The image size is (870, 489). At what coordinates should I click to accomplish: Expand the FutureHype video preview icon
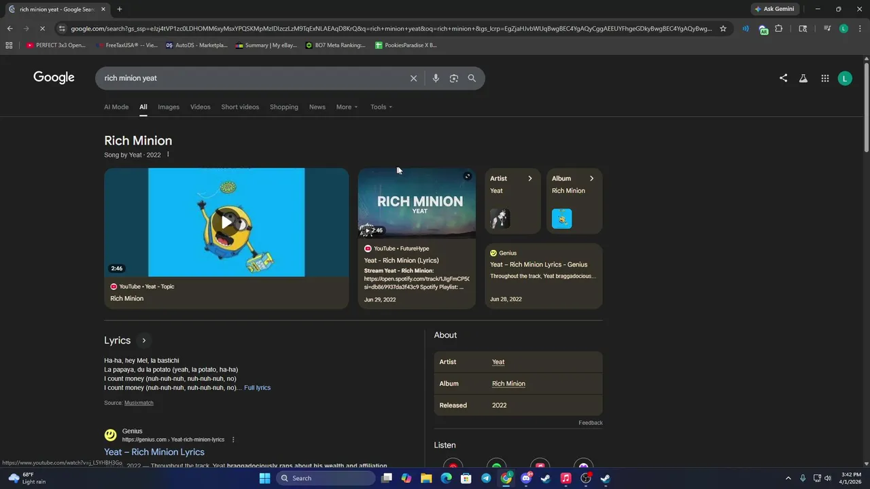pos(467,177)
